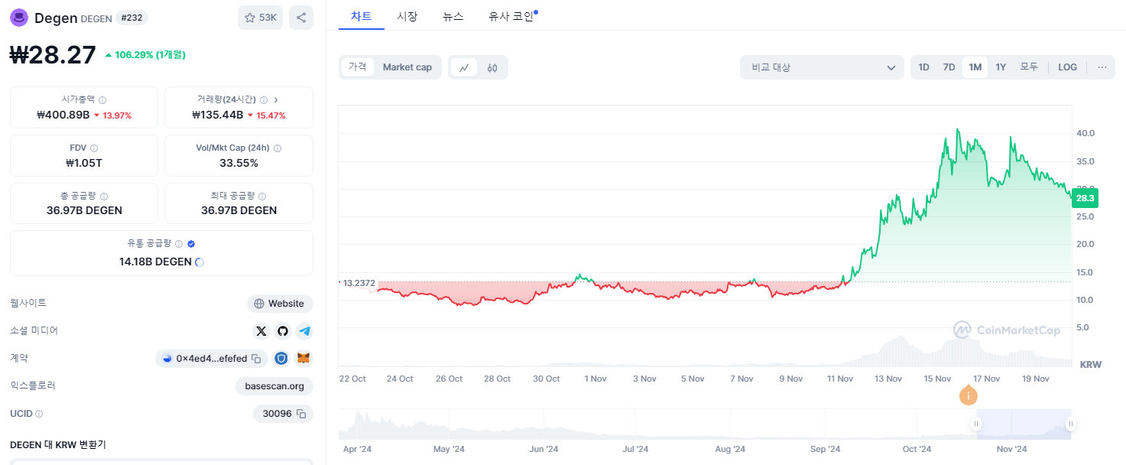Screen dimensions: 1126x465
Task: Open the chart more options menu
Action: pyautogui.click(x=1102, y=67)
